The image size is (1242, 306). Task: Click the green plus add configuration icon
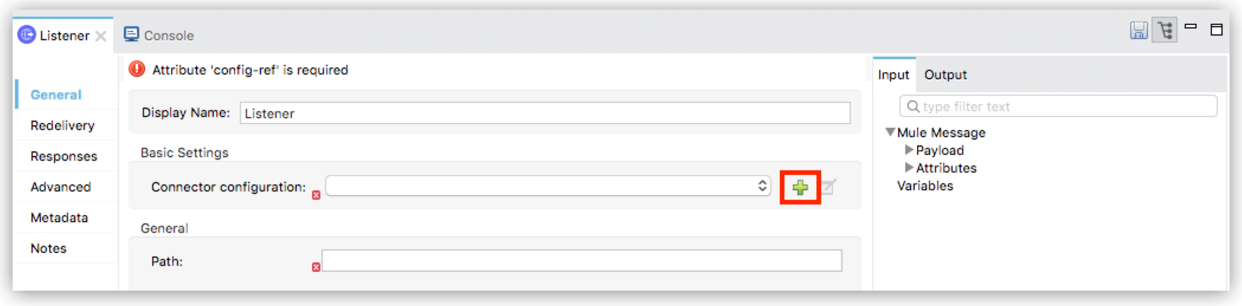click(x=800, y=188)
